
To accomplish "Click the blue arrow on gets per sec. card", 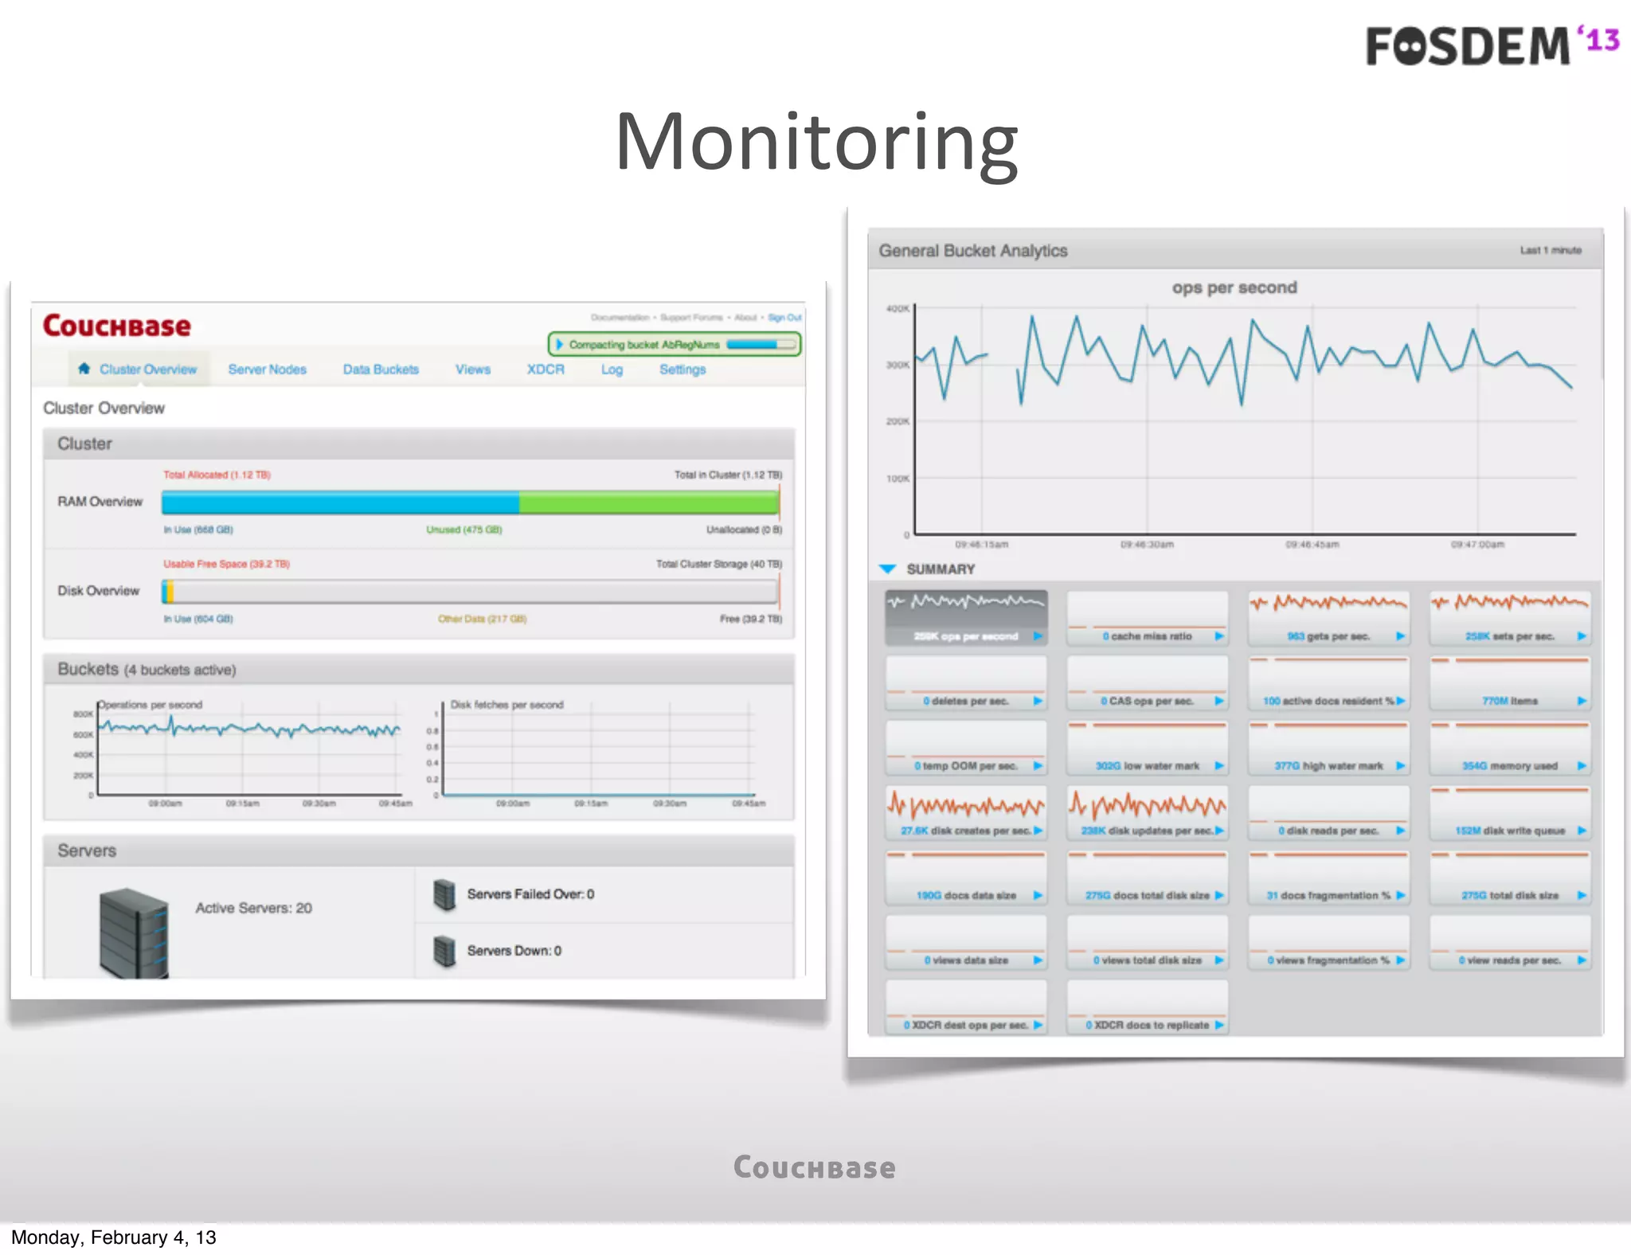I will pos(1401,636).
